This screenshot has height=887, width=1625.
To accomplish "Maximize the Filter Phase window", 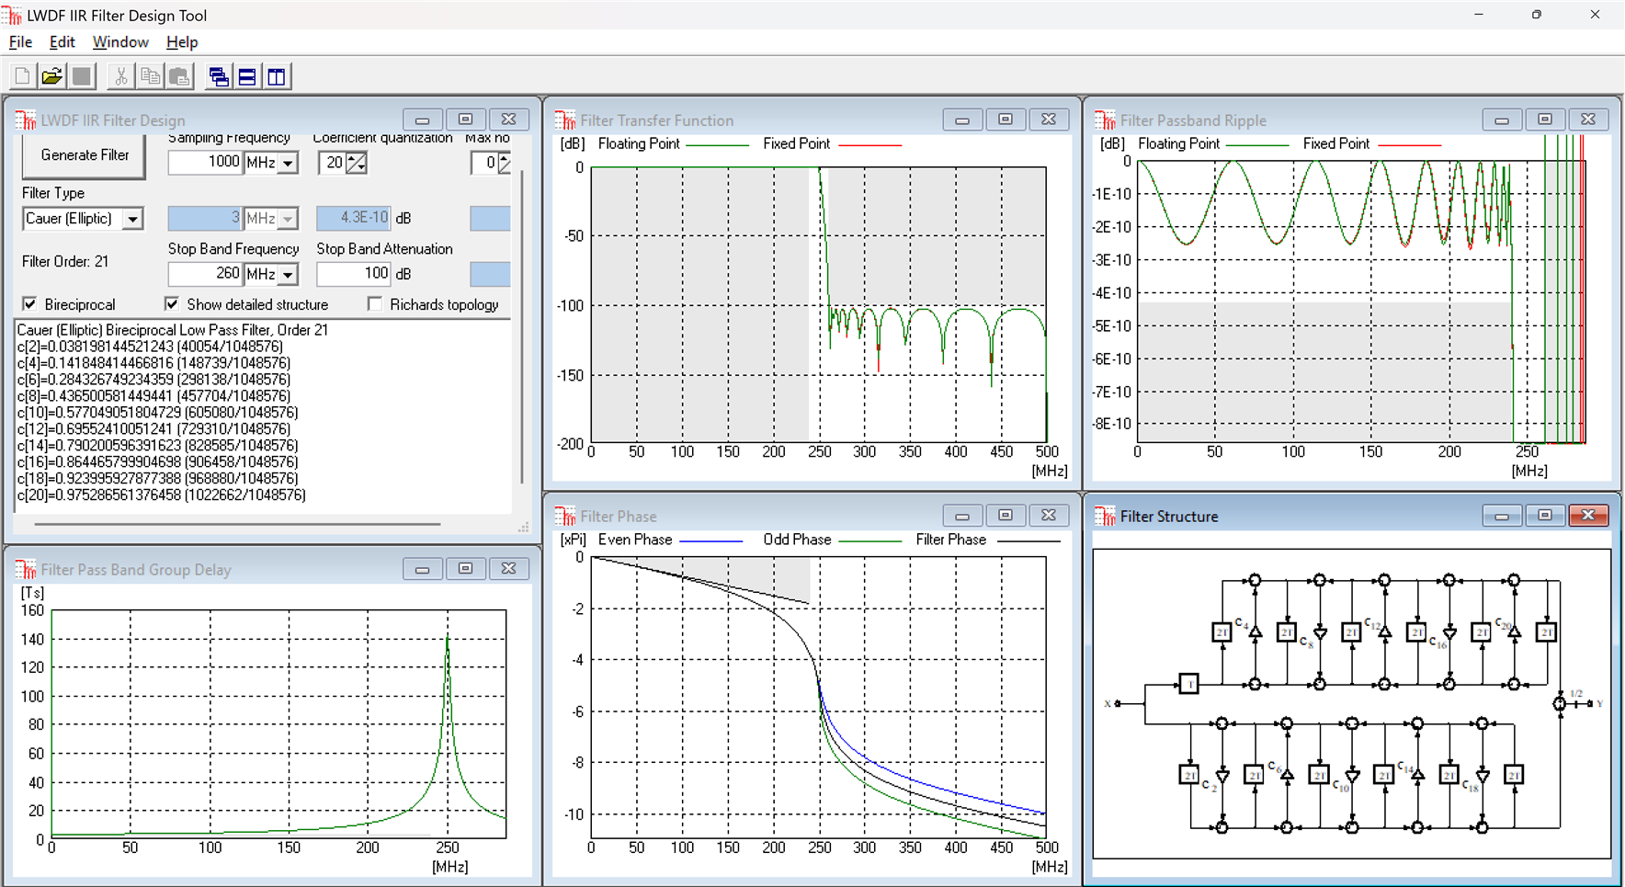I will [1006, 516].
